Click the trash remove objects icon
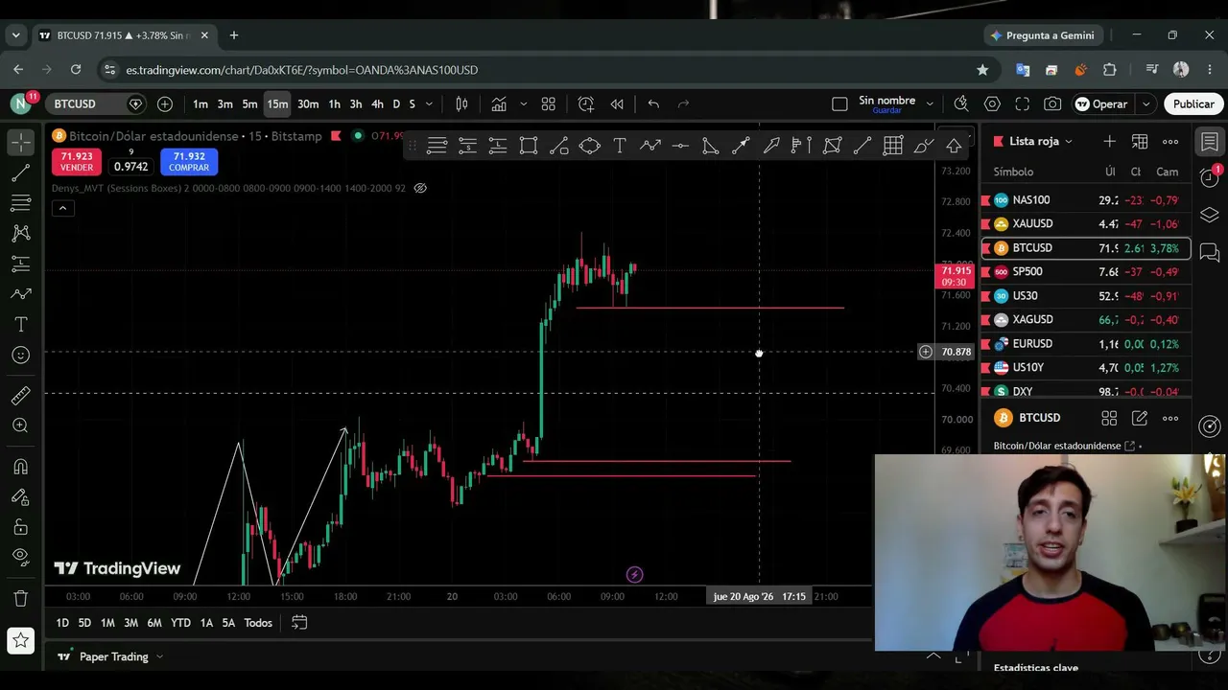 pos(21,599)
